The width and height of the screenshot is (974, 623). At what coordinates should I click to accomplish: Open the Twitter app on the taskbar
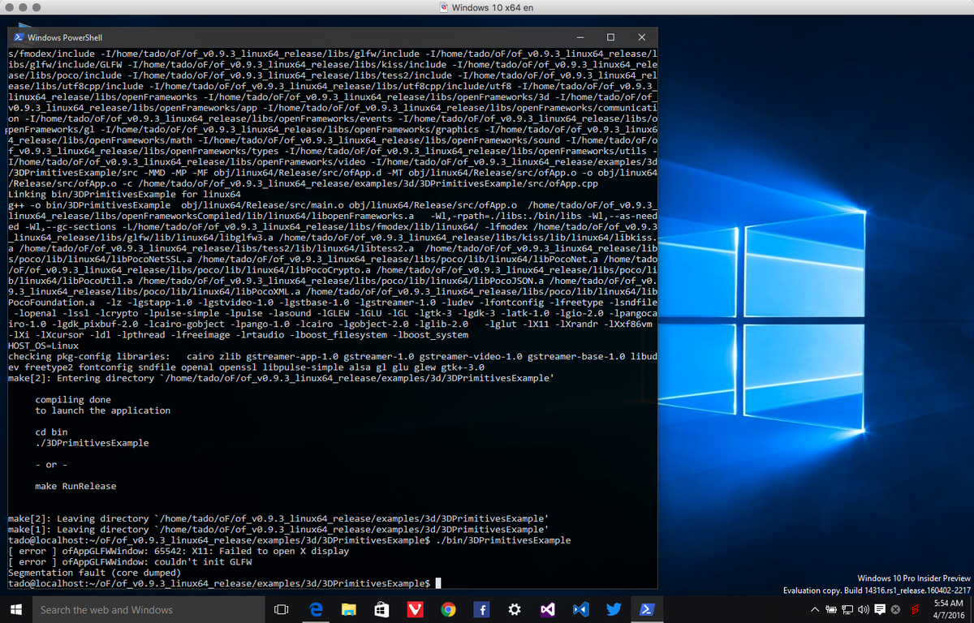coord(613,609)
